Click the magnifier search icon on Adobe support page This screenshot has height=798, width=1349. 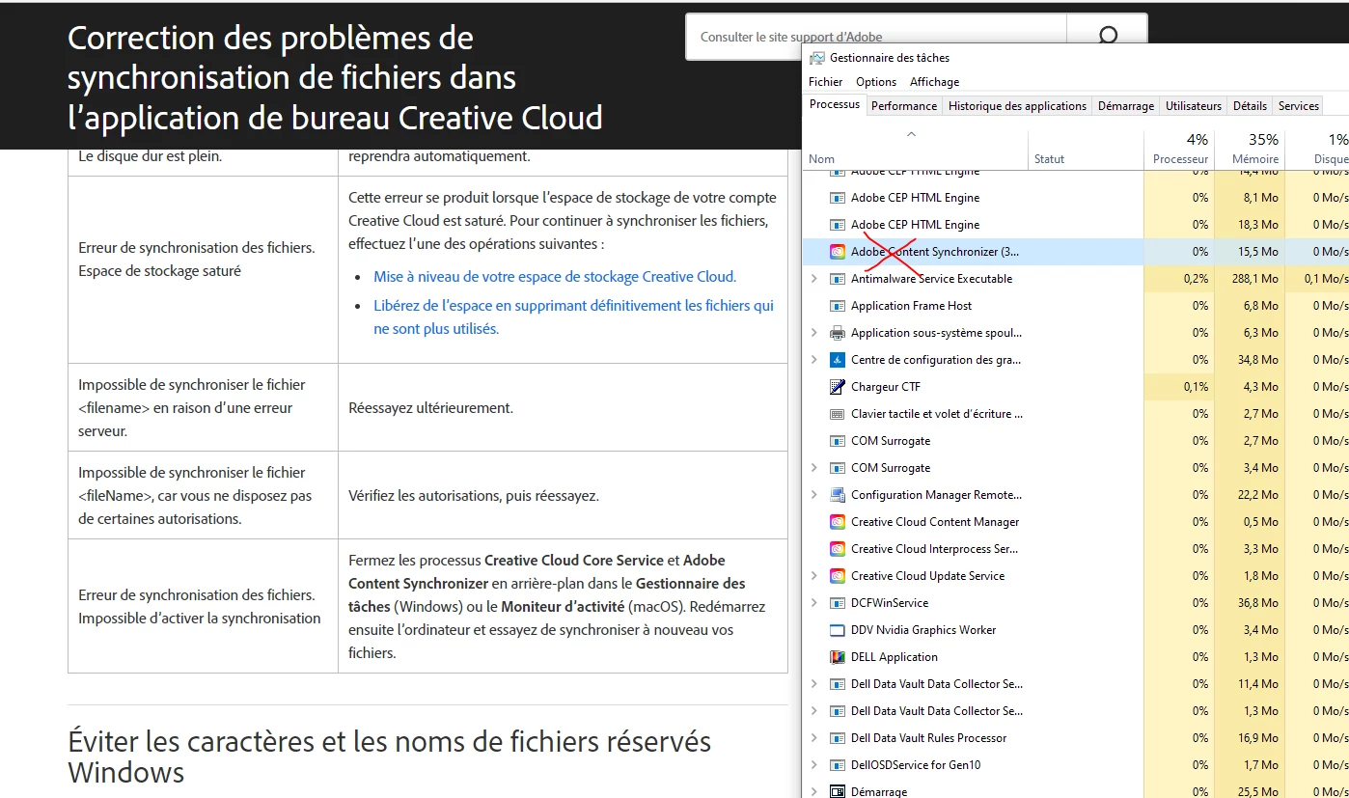pos(1109,36)
